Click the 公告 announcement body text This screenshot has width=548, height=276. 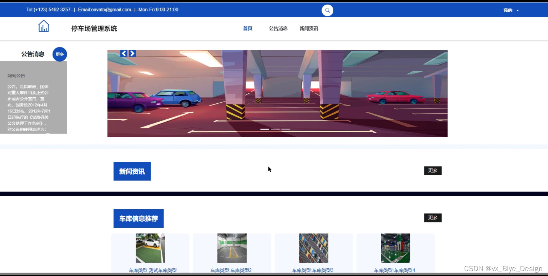tap(29, 108)
